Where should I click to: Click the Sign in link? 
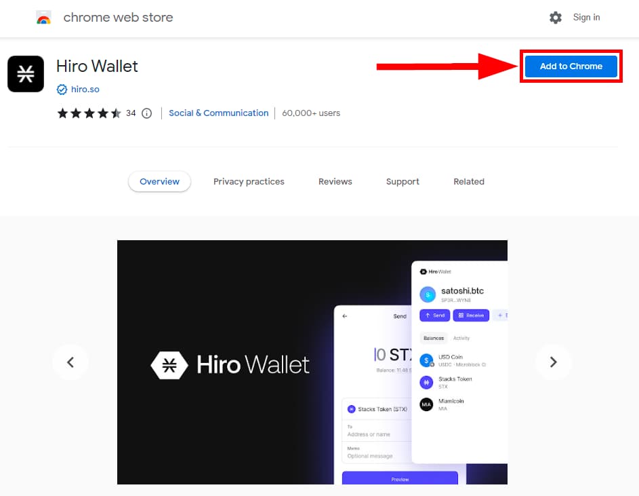click(x=586, y=17)
